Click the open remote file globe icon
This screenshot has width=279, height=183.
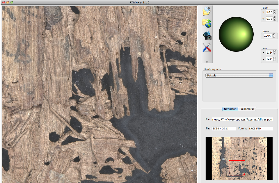(x=206, y=23)
